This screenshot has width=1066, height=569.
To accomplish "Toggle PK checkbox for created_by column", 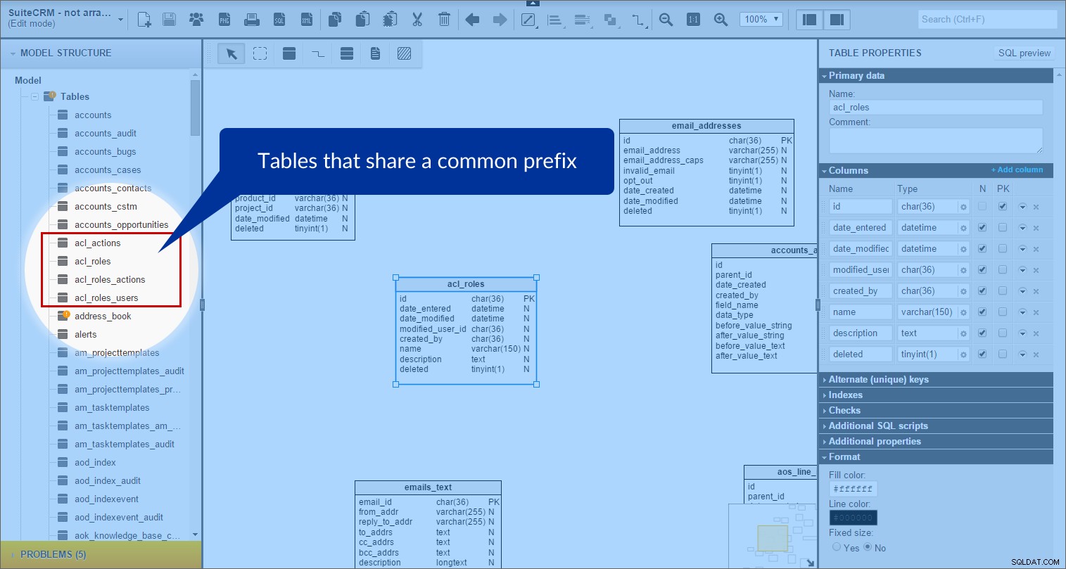I will click(x=1003, y=291).
